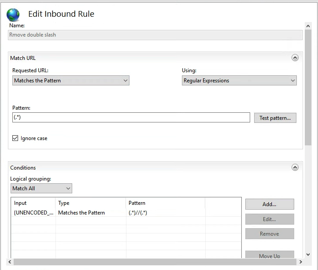Screen dimensions: 318x270
Task: Click the globe icon beside Edit Inbound Rule
Action: point(13,15)
